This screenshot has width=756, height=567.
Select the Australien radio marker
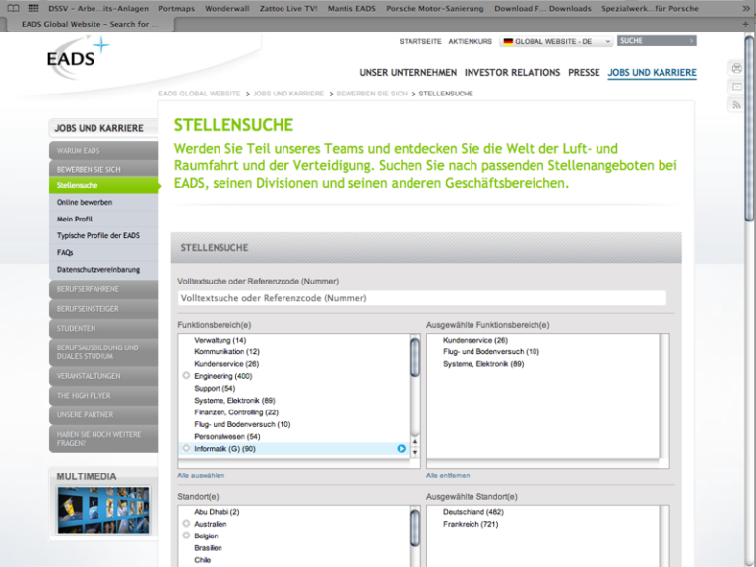186,524
